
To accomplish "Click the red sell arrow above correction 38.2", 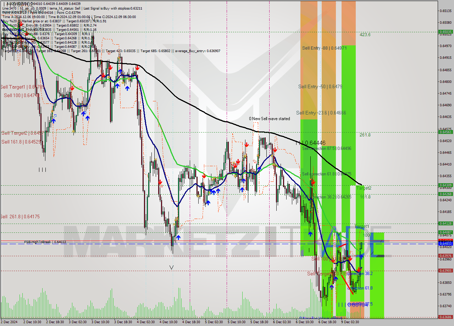I will pyautogui.click(x=358, y=270).
